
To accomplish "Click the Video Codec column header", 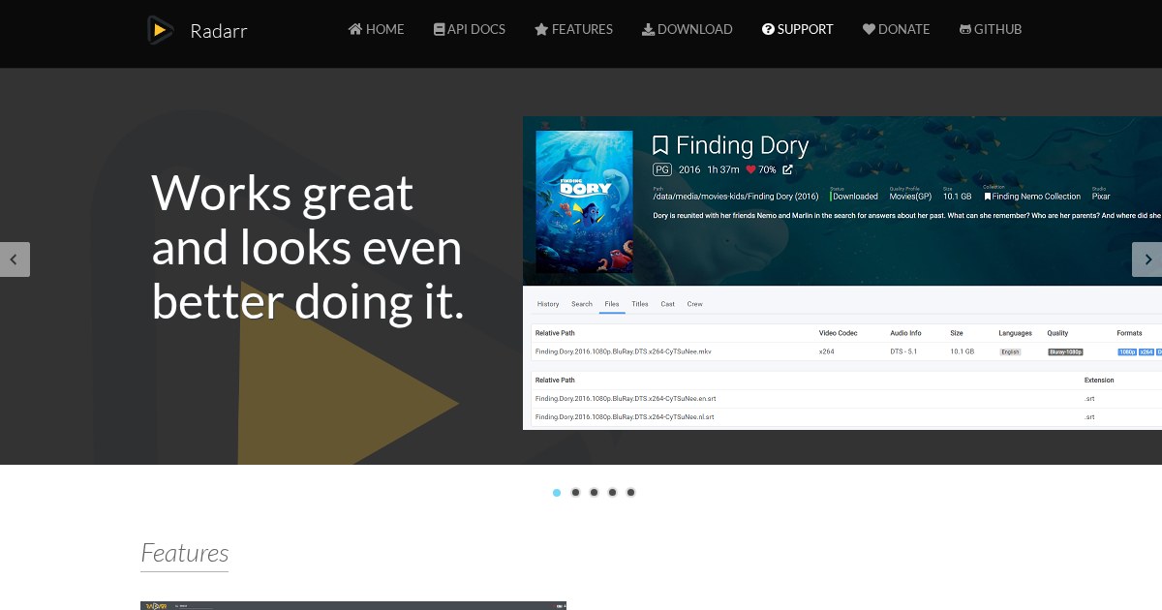I will tap(839, 333).
